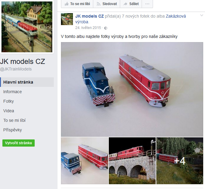205x189 pixels.
Task: Select To se mi líbí sidebar item
Action: pos(14,120)
